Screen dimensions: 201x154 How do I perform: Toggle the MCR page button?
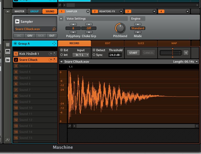[41, 36]
